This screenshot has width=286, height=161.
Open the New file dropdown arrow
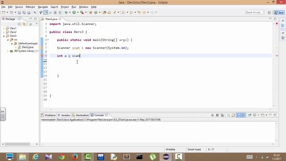tap(7, 13)
